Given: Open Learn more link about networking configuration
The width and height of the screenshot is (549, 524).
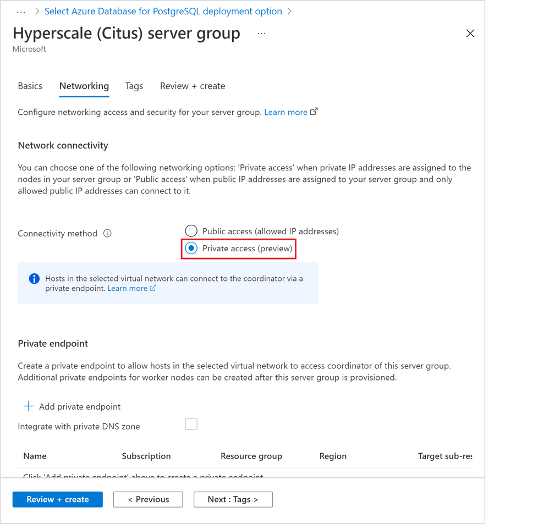Looking at the screenshot, I should (286, 112).
